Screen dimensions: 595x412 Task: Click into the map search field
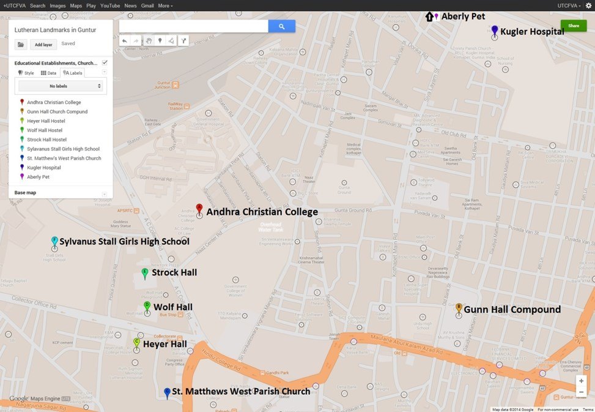(193, 26)
